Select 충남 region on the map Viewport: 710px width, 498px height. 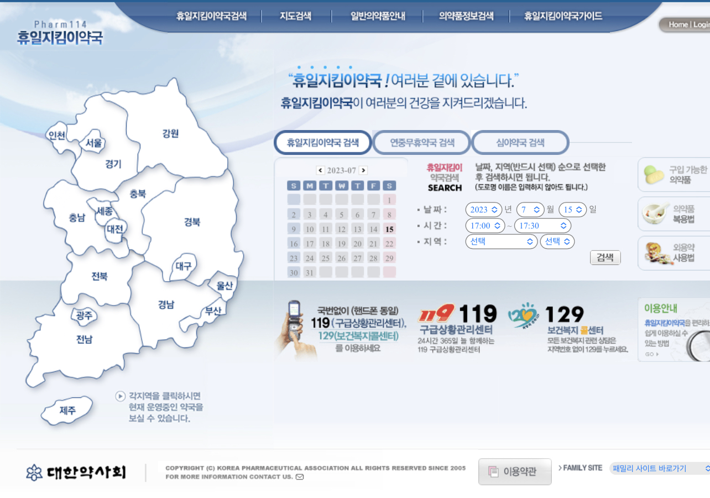77,217
